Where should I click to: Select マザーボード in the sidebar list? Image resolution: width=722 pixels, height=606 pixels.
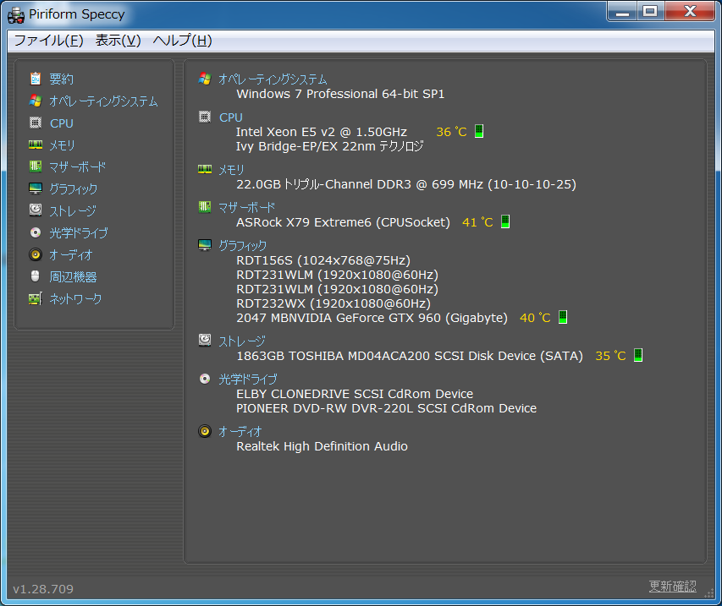[77, 167]
